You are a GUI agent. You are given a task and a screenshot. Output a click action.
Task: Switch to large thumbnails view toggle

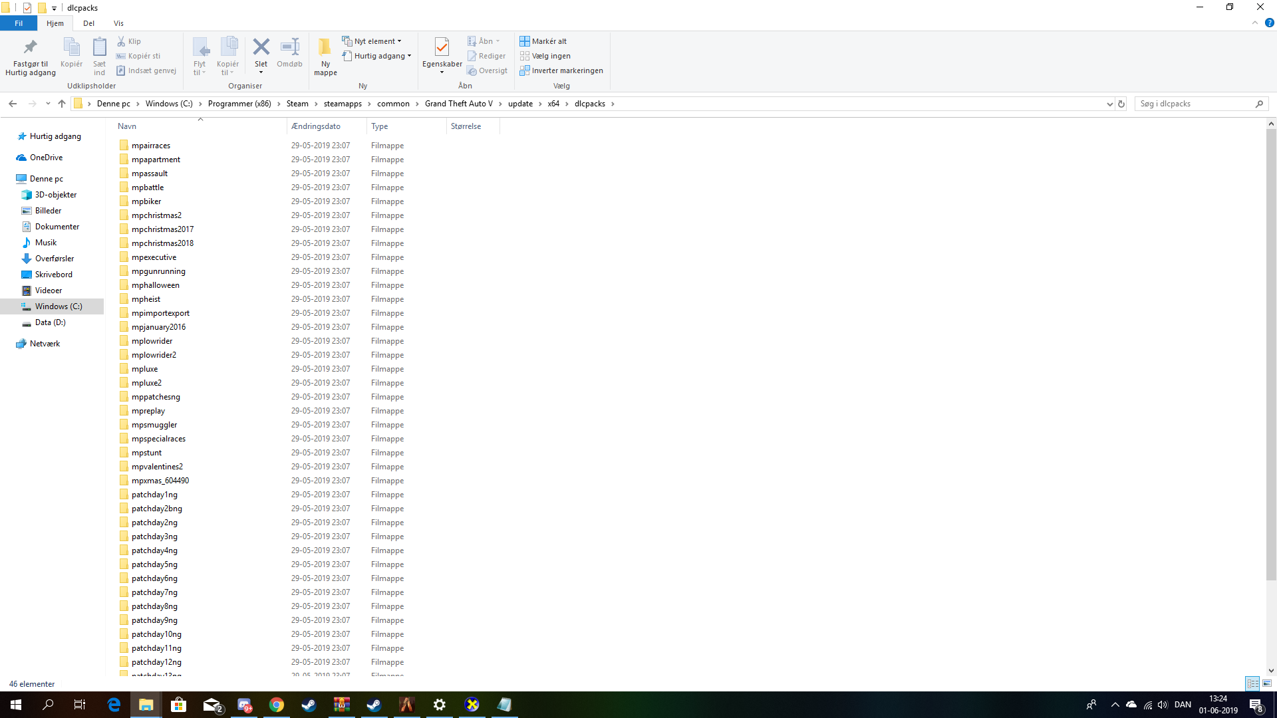[x=1267, y=683]
